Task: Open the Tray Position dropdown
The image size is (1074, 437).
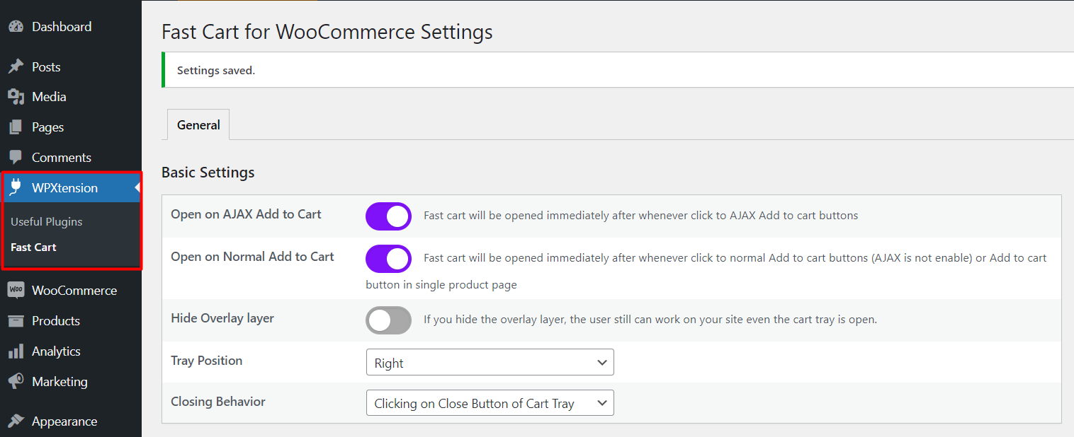Action: click(x=490, y=362)
